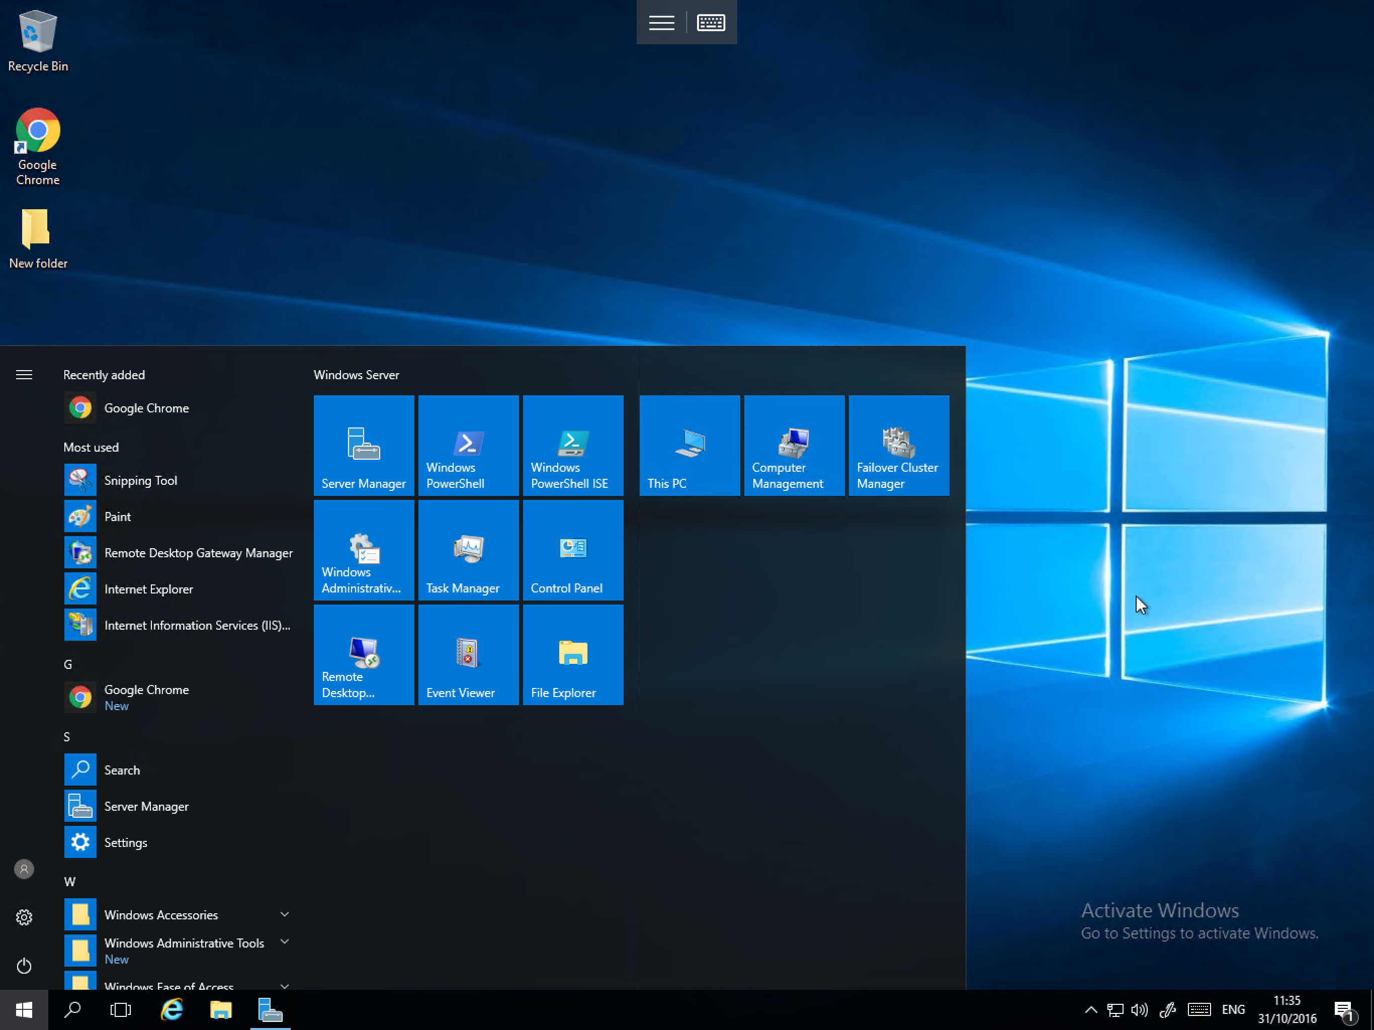Launch the Task Manager tile
The width and height of the screenshot is (1374, 1030).
pyautogui.click(x=468, y=550)
